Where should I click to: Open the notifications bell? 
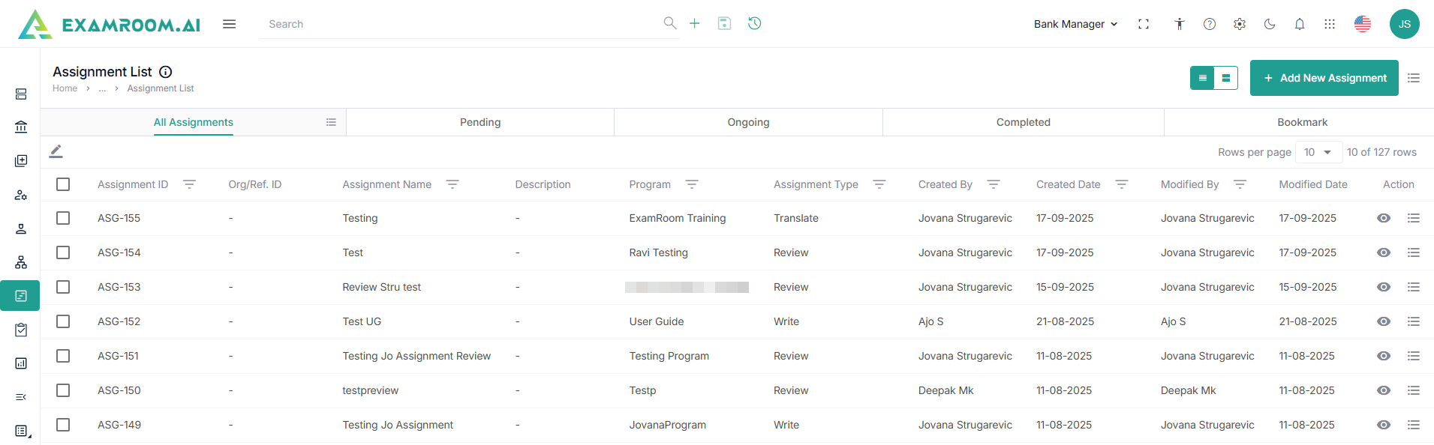1299,24
